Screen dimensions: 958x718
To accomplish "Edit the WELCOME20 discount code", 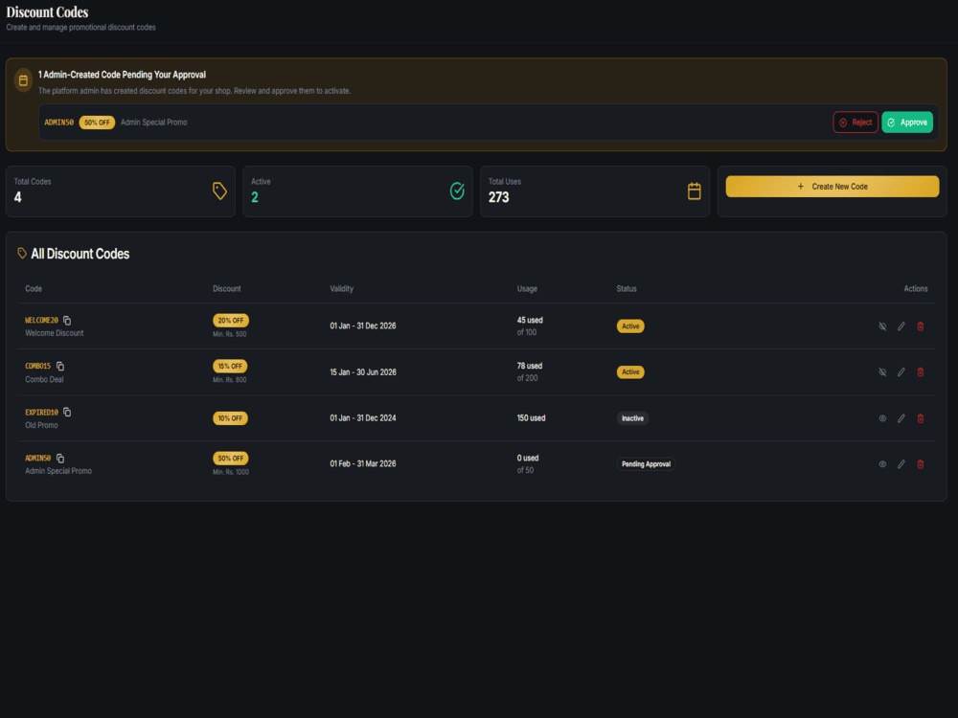I will coord(901,326).
